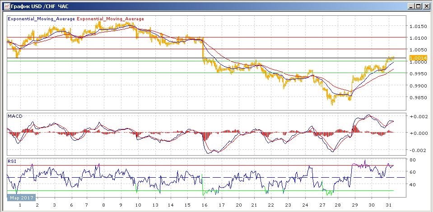
Task: Click the red Exponential_Moving_Average legend label
Action: point(110,19)
